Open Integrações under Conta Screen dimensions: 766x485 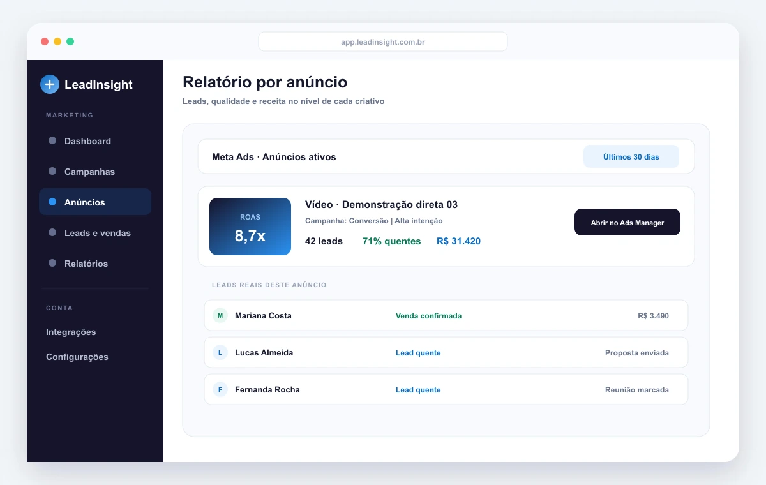coord(71,332)
